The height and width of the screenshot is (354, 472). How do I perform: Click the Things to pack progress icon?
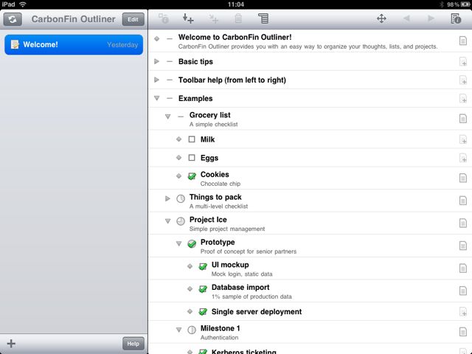[x=181, y=198]
